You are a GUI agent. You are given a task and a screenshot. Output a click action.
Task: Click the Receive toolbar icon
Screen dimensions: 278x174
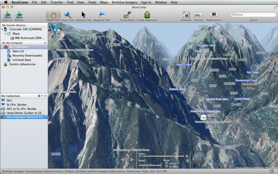point(19,15)
